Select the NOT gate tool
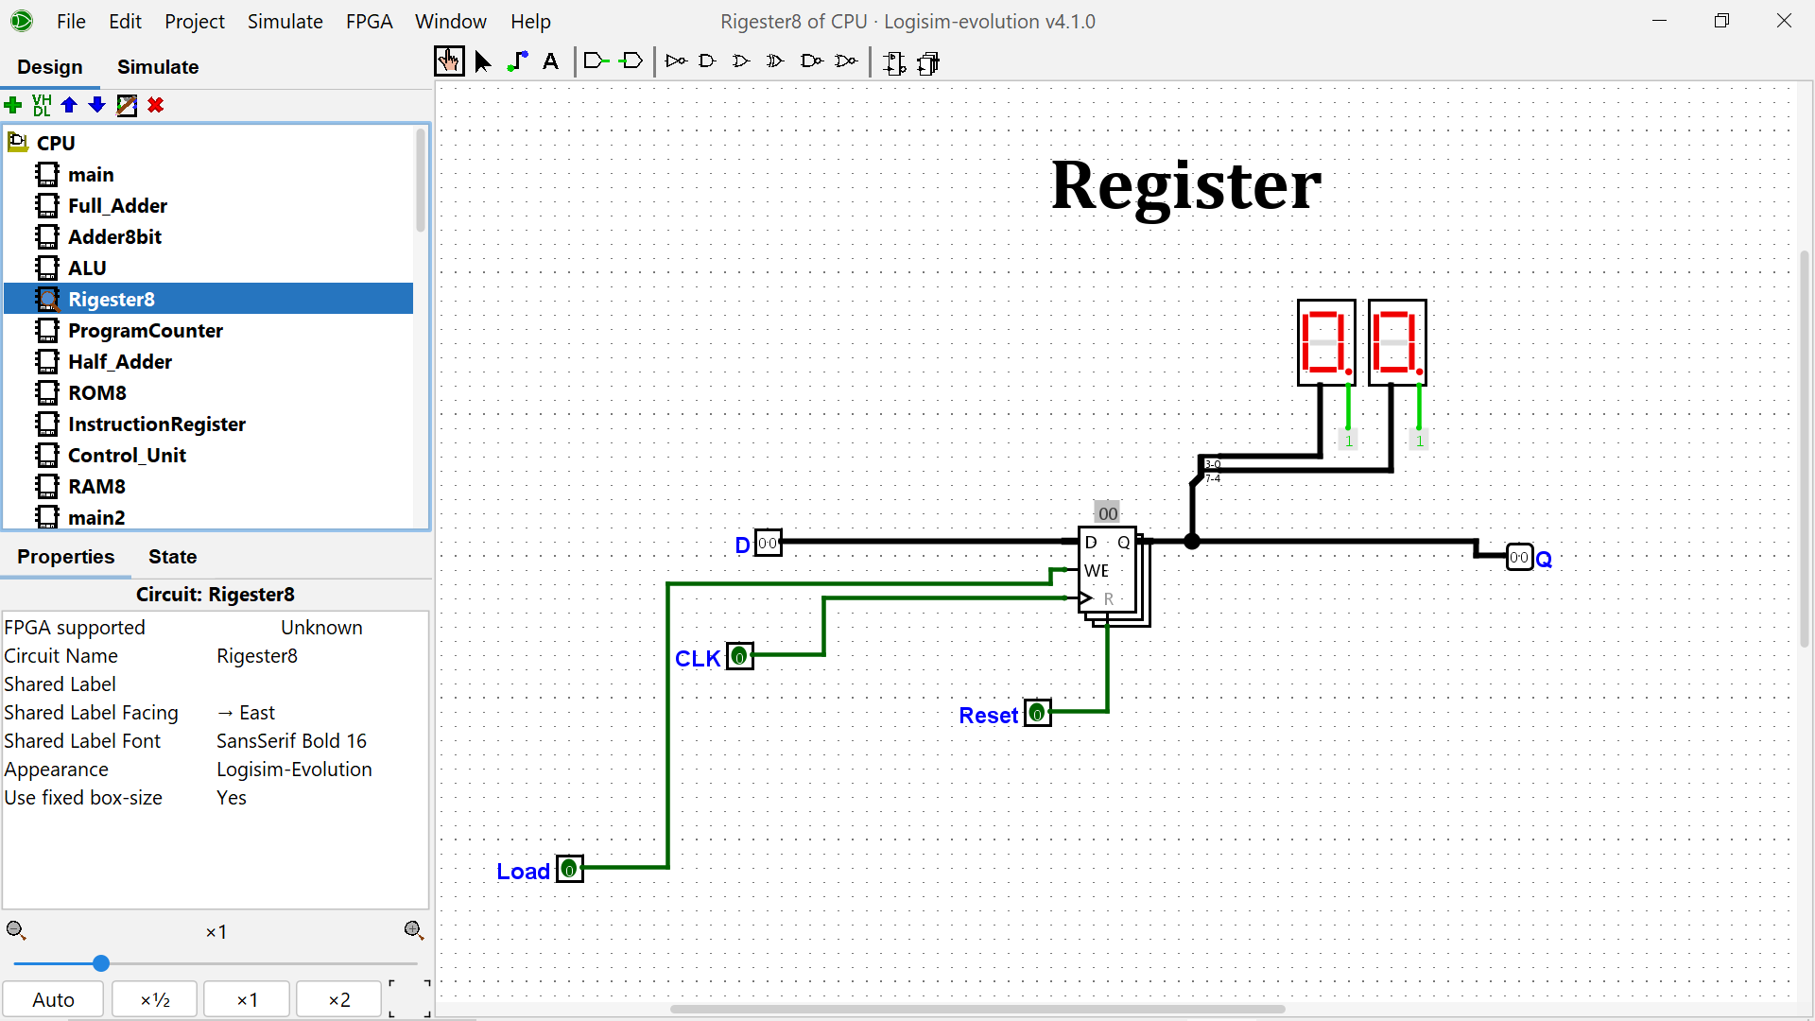Image resolution: width=1815 pixels, height=1021 pixels. coord(676,61)
